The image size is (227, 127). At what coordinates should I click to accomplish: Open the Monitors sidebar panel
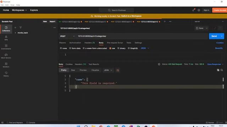pos(6,65)
